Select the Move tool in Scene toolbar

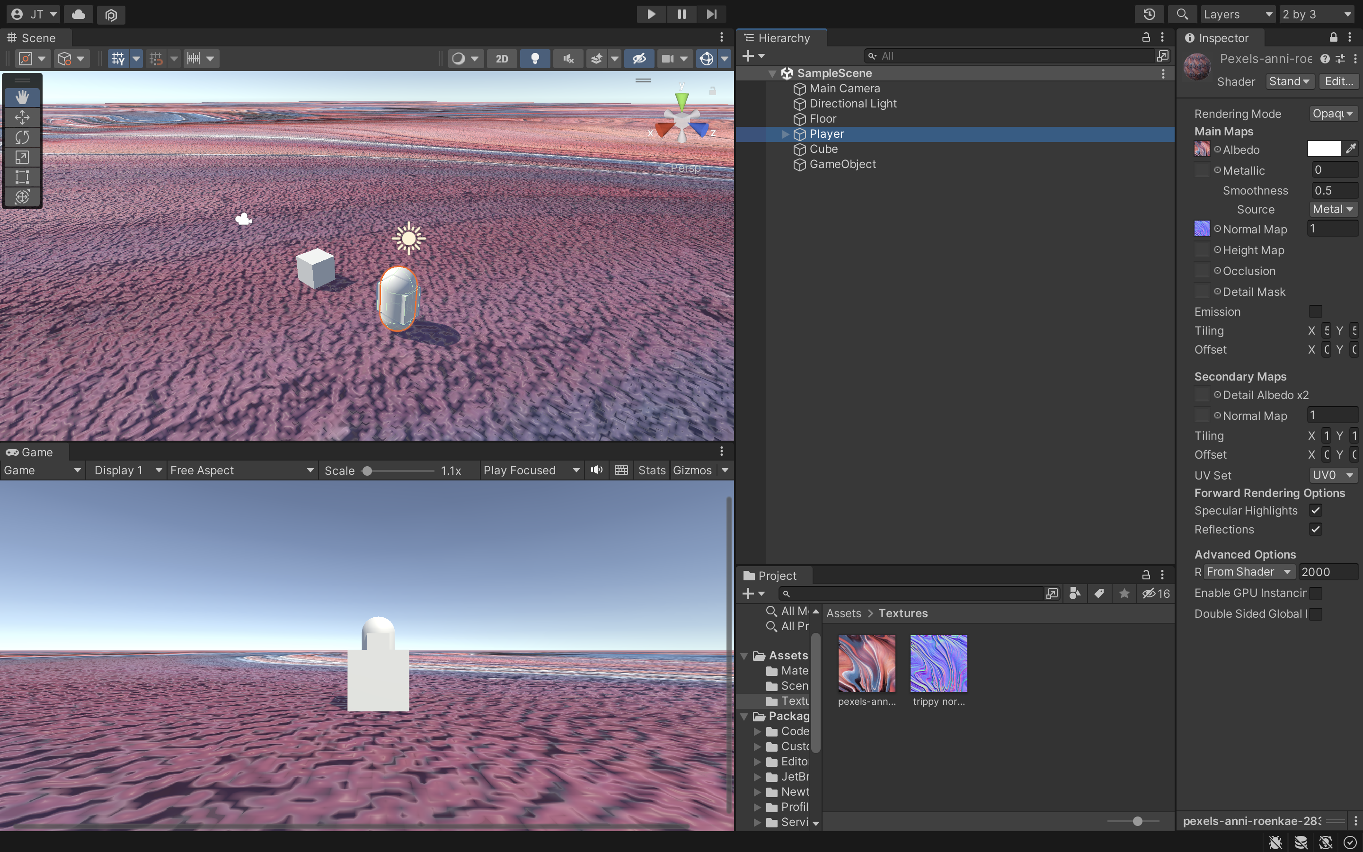click(x=22, y=117)
